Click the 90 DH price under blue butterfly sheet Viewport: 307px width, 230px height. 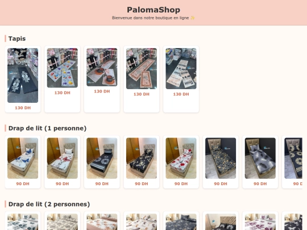pos(23,183)
